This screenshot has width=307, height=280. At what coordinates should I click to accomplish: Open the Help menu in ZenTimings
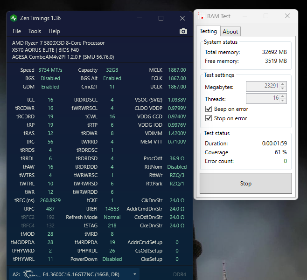click(54, 31)
